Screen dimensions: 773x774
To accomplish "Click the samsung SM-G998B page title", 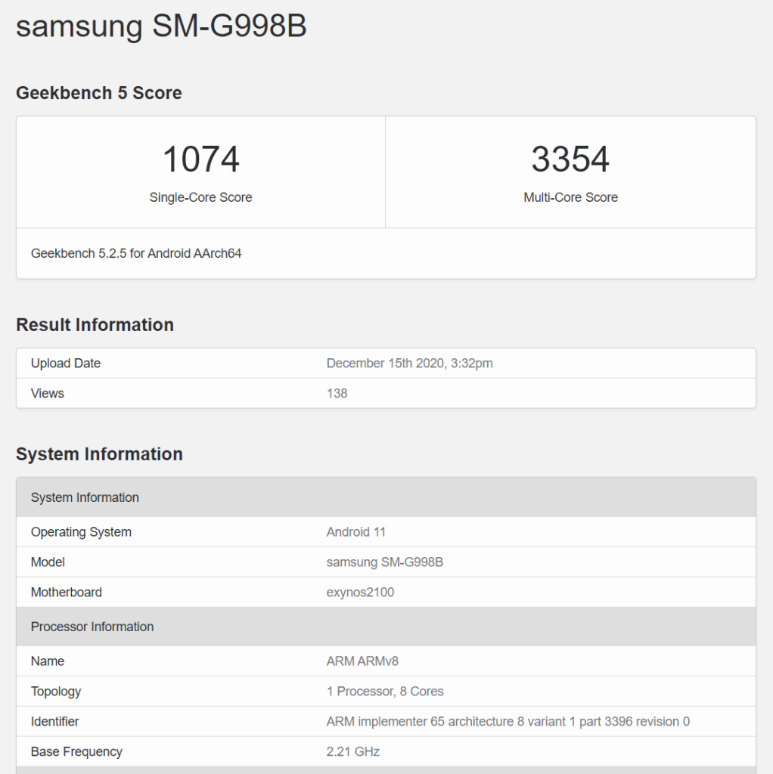I will [161, 26].
